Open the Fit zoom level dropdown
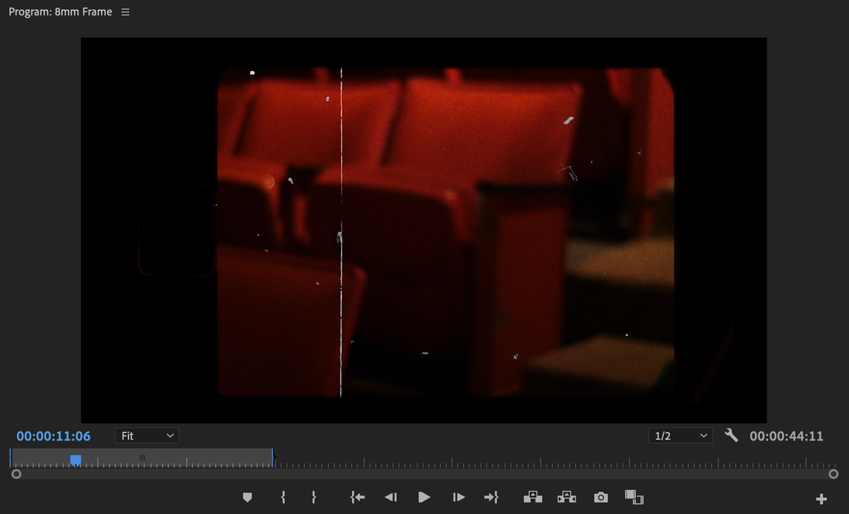The width and height of the screenshot is (849, 514). click(x=147, y=435)
